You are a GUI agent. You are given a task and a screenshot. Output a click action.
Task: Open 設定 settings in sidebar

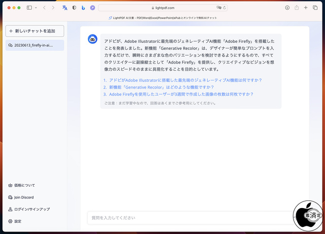[15, 221]
